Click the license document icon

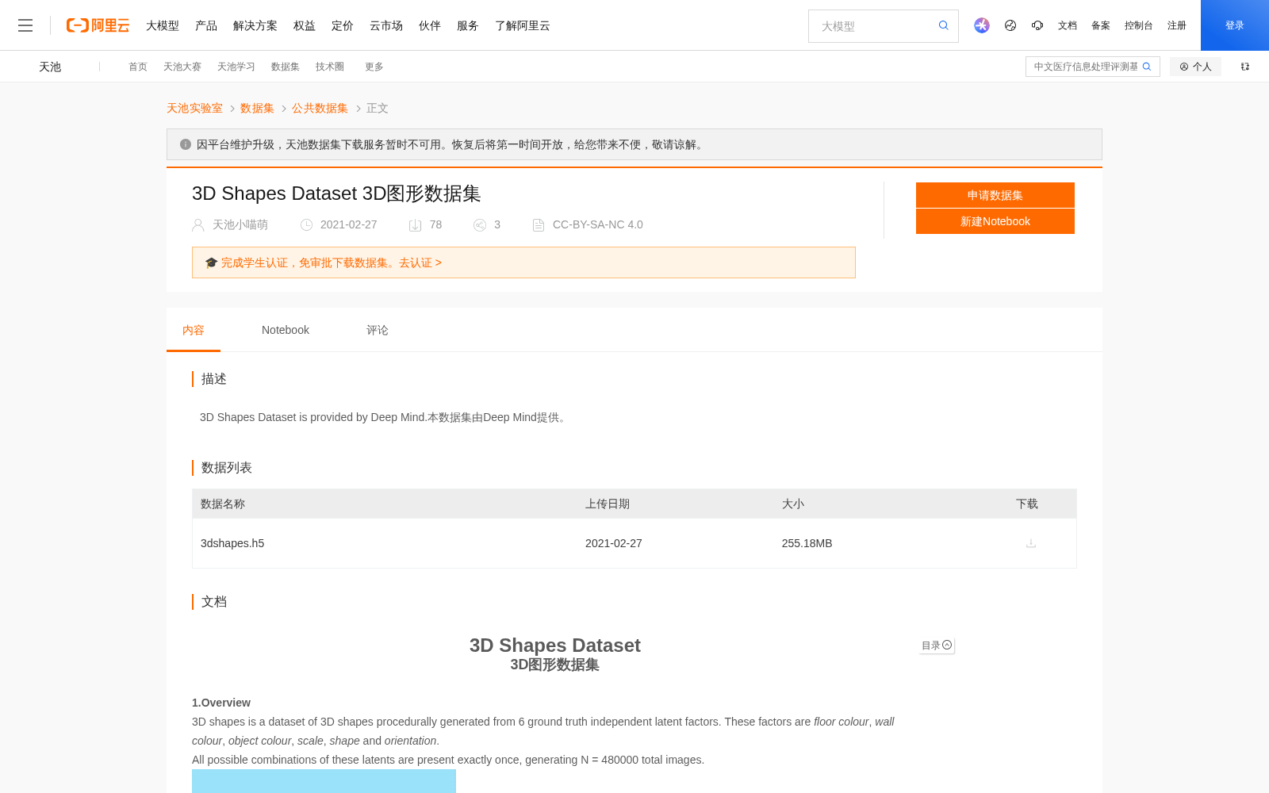point(539,225)
